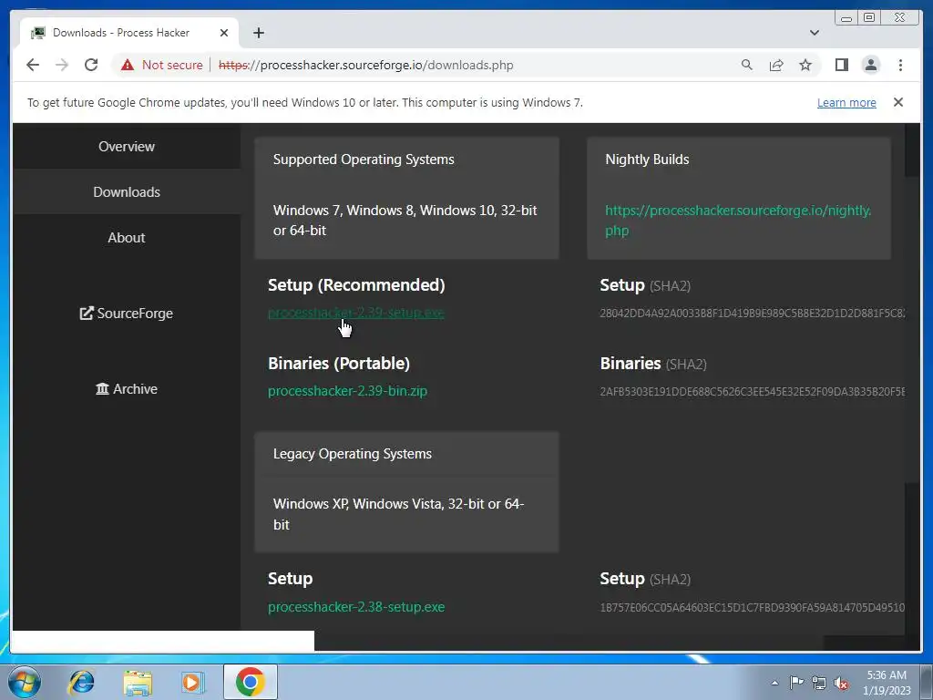The width and height of the screenshot is (933, 700).
Task: Click the muted volume tray icon
Action: [x=841, y=683]
